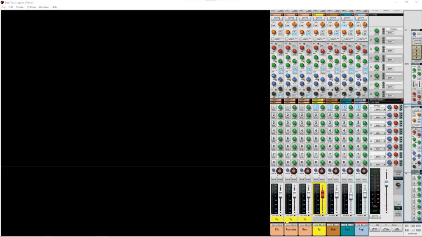
Task: Click the EQ curve display on the Kik channel
Action: (x=277, y=19)
